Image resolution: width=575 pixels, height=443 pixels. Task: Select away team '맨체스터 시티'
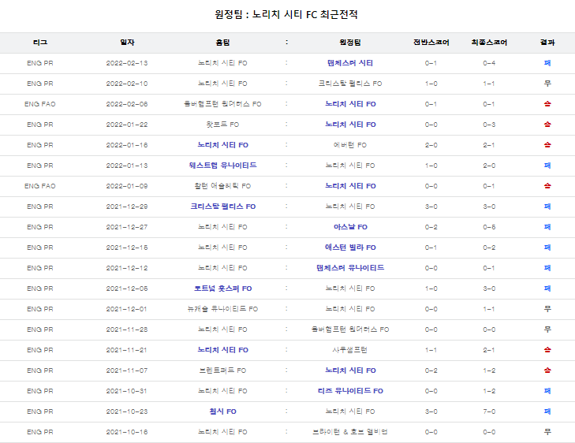(350, 63)
